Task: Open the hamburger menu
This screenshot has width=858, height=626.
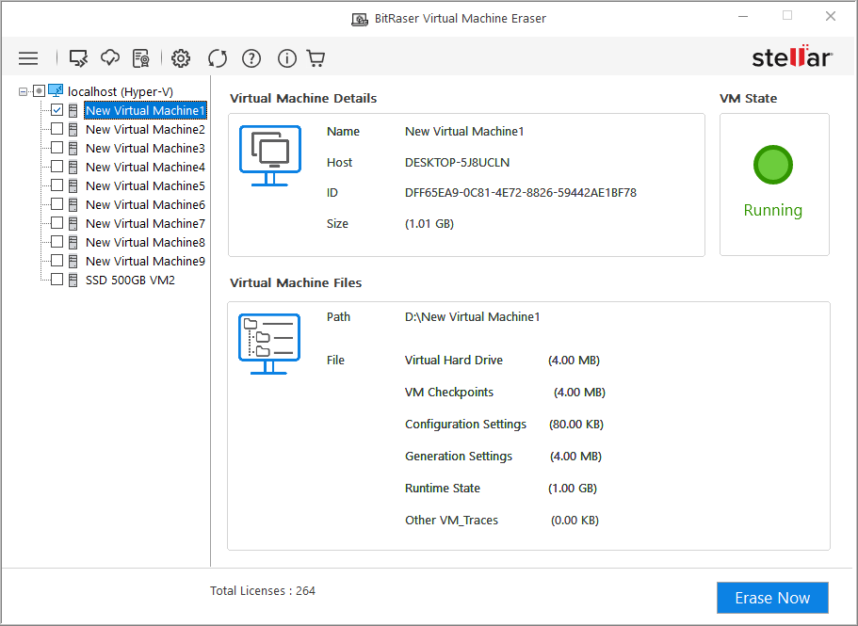Action: point(28,58)
